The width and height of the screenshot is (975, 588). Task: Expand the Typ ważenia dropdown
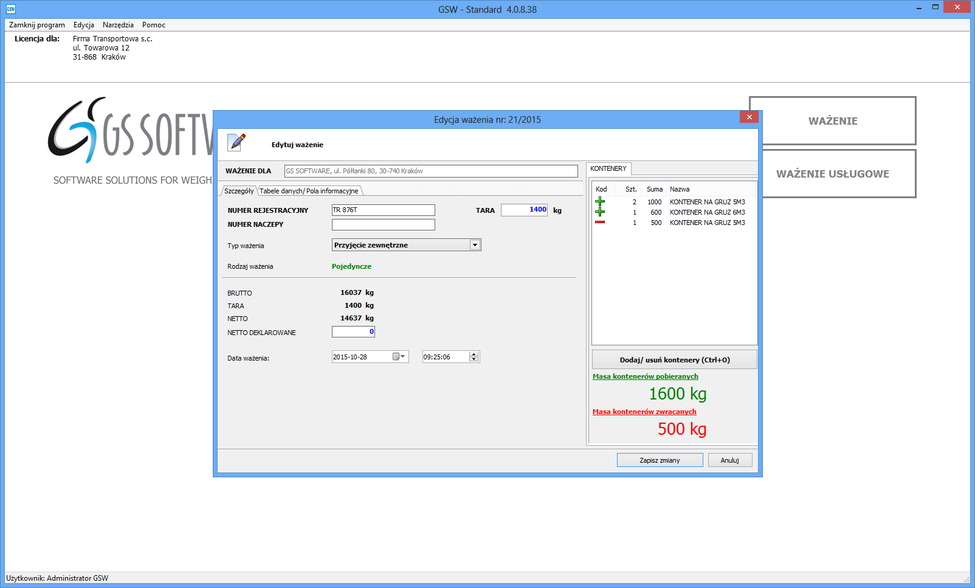click(475, 245)
